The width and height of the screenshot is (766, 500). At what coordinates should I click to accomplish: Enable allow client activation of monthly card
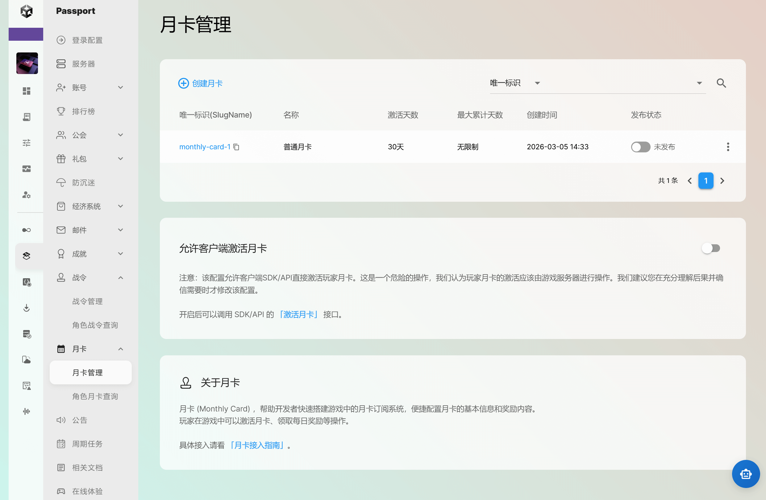coord(711,248)
